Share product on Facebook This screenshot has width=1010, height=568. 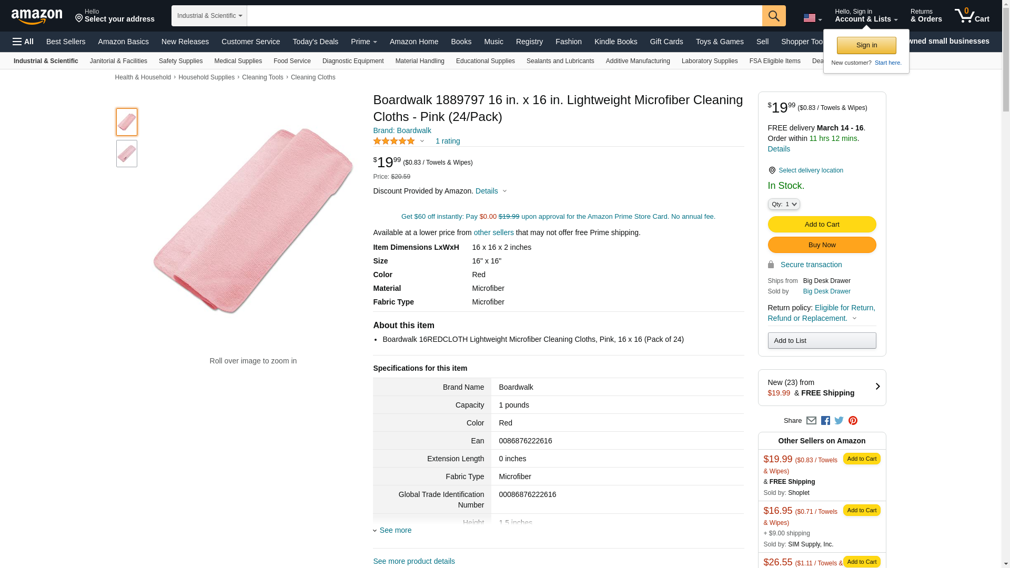pyautogui.click(x=825, y=421)
